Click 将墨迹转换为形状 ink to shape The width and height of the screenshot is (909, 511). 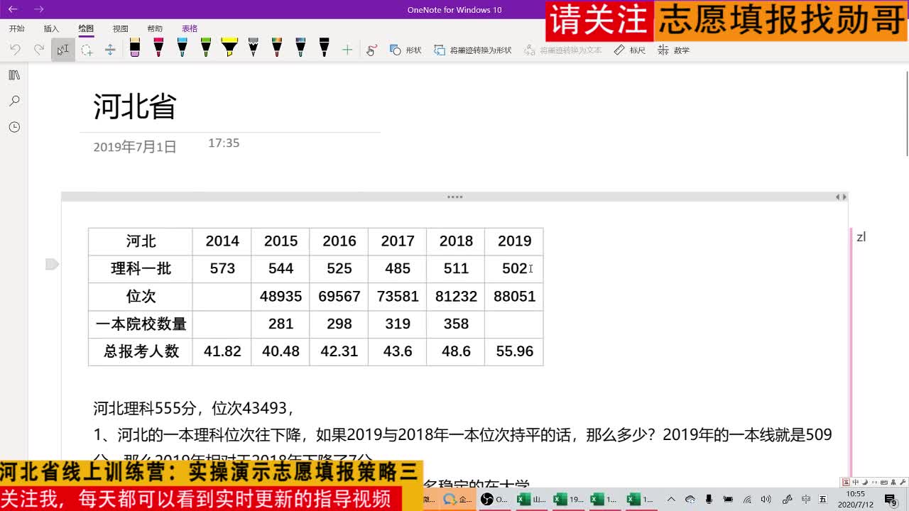(x=473, y=50)
